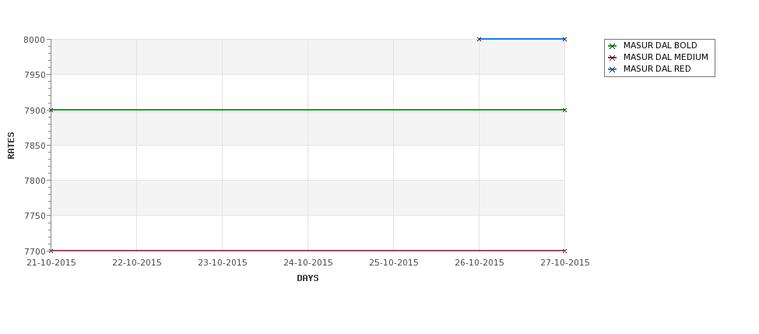759x334 pixels.
Task: Click green line data point at 21-10-2015
Action: pyautogui.click(x=51, y=110)
